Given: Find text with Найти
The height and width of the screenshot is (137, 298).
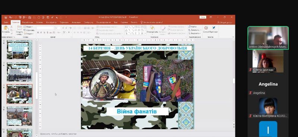Looking at the screenshot, I should click(193, 27).
